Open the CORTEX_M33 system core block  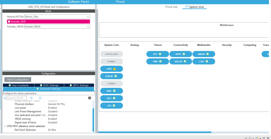pos(111,54)
